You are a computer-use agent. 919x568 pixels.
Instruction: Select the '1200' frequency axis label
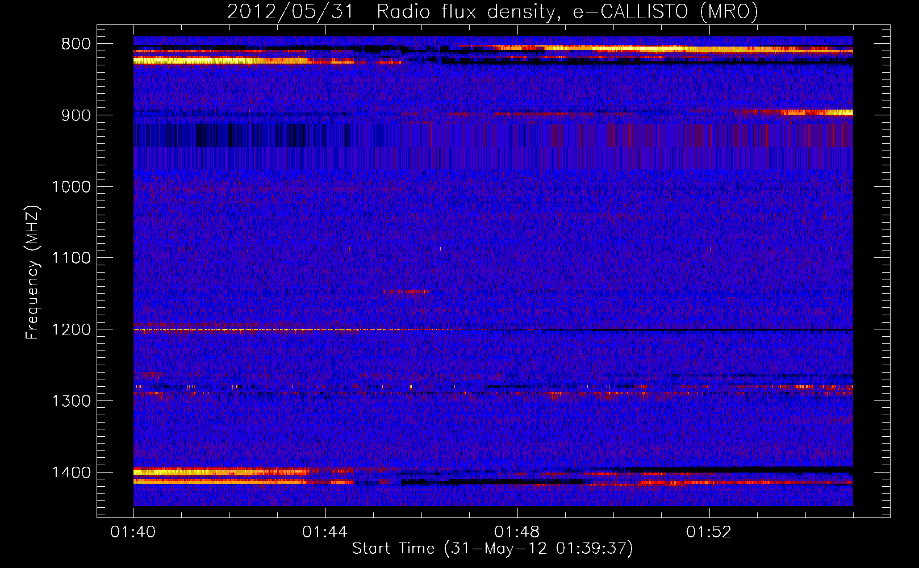tap(71, 330)
